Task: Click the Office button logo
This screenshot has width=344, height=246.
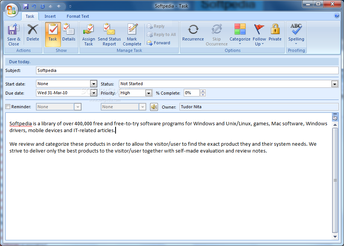Action: [11, 10]
